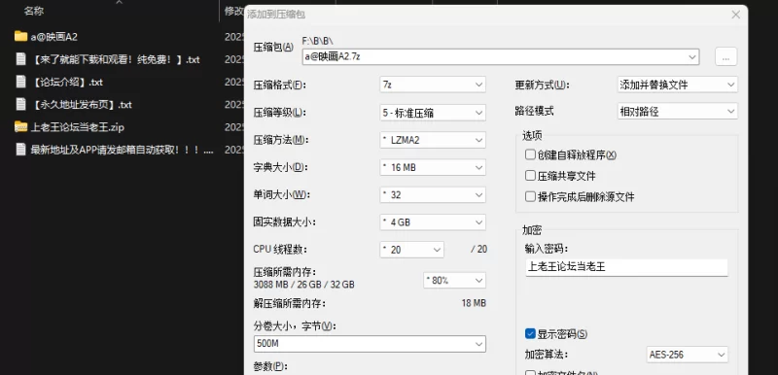
Task: Open the 压缩方法 LZMA2 dropdown
Action: pos(433,140)
